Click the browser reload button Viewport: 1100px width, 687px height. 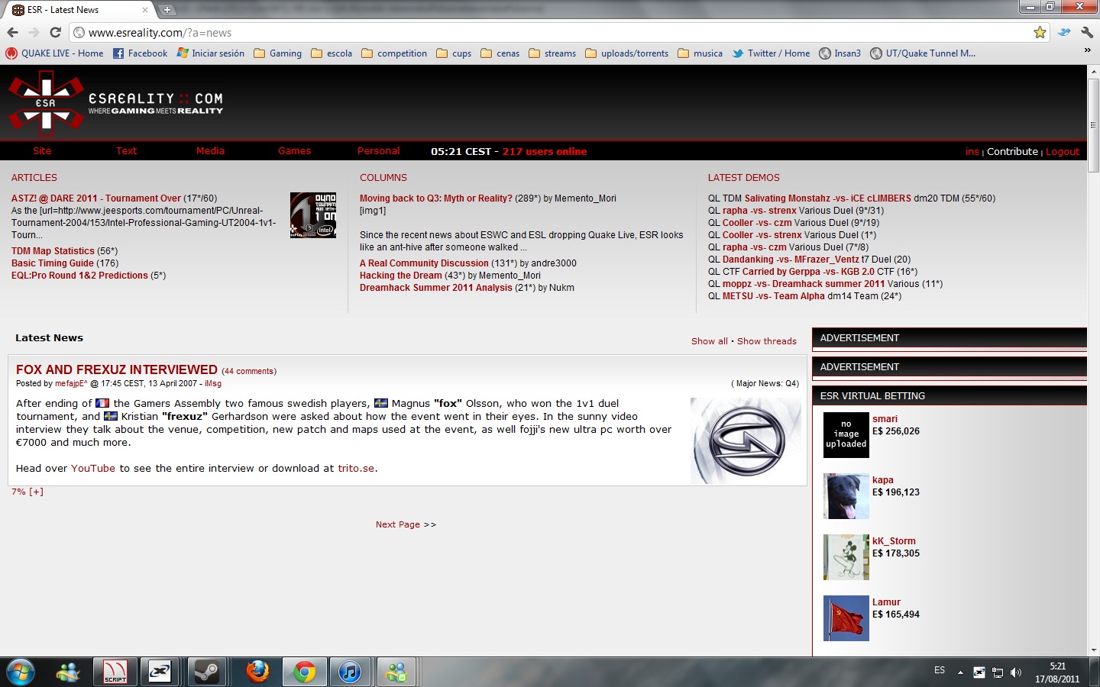coord(55,32)
